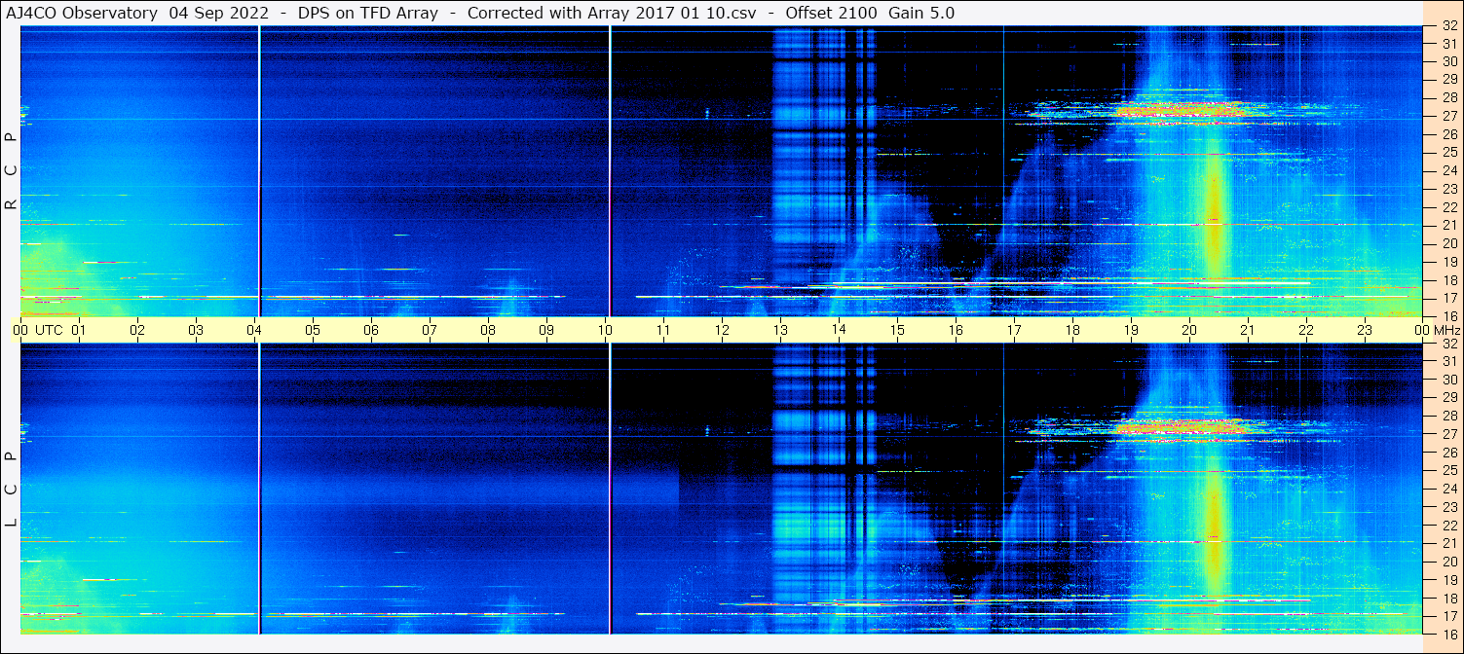Click the 17 MHz label of RCP panel
Viewport: 1464px width, 654px height.
(1448, 298)
